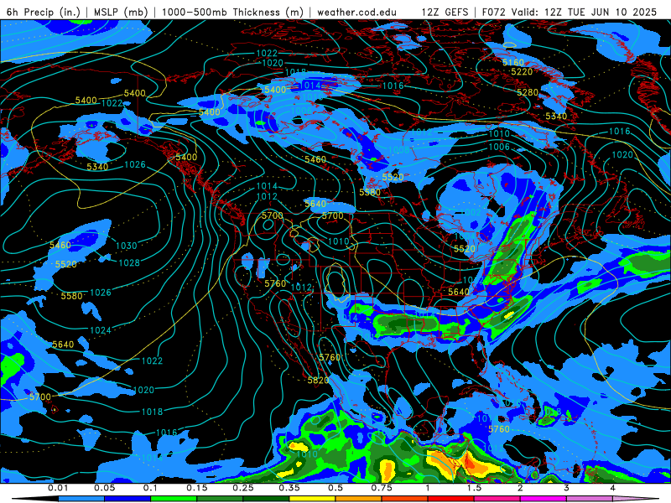This screenshot has width=671, height=503.
Task: Click the '12Z GEFS' model run label
Action: pos(445,12)
